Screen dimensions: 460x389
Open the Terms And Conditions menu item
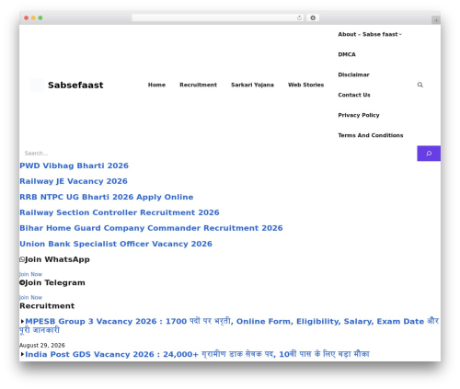(371, 135)
